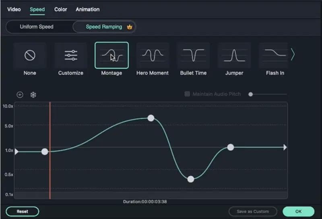Switch to the Animation tab

click(87, 9)
